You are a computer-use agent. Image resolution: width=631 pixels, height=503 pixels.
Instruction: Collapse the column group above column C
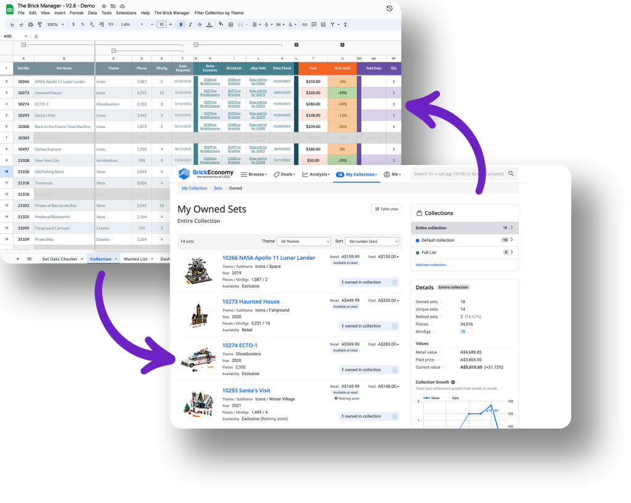coord(113,50)
